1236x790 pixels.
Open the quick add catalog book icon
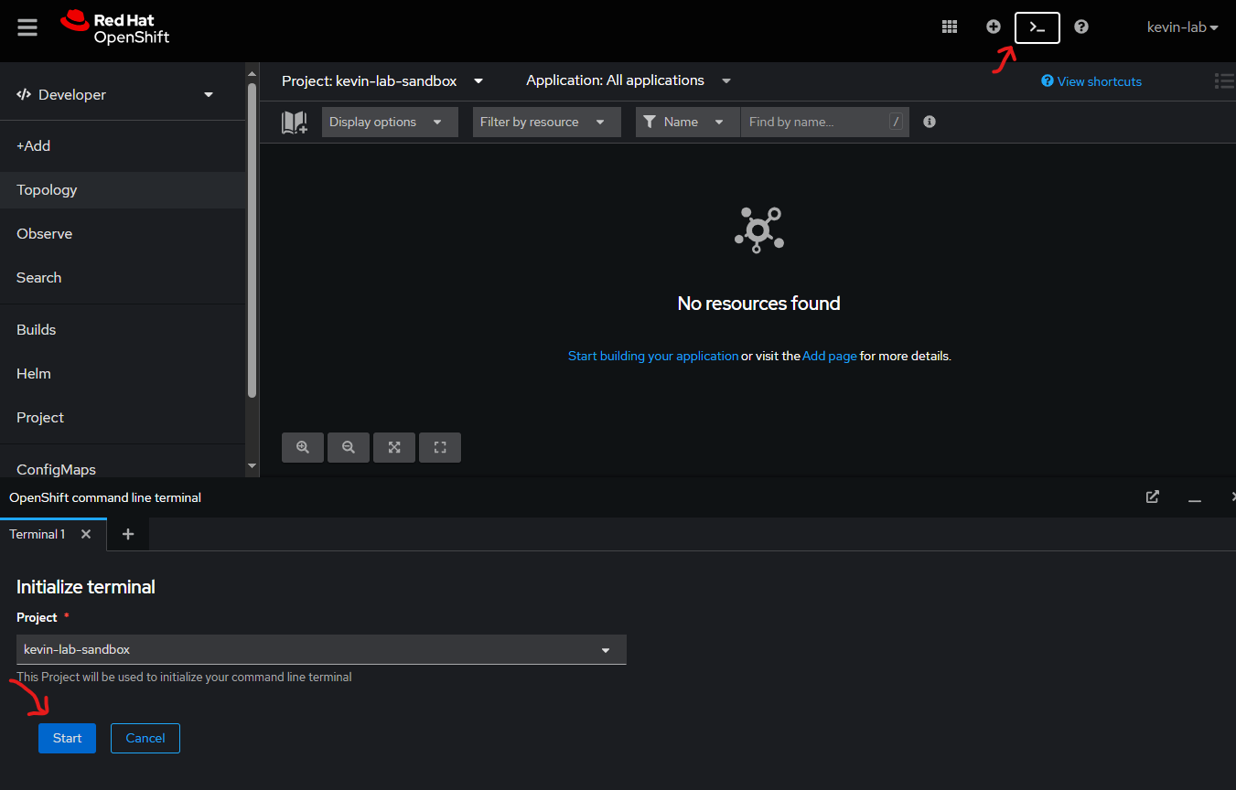pos(294,123)
